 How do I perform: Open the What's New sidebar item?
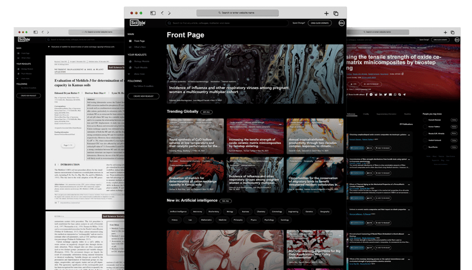click(x=139, y=47)
